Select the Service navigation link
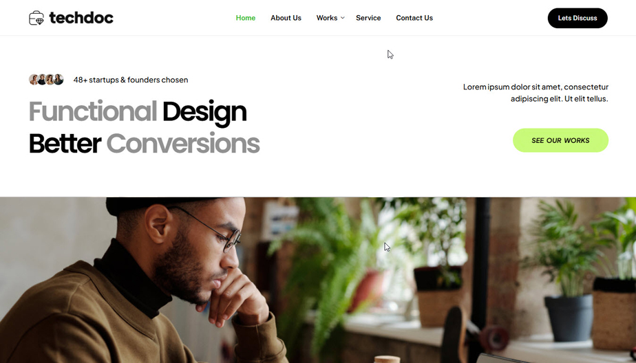Viewport: 636px width, 363px height. (368, 18)
